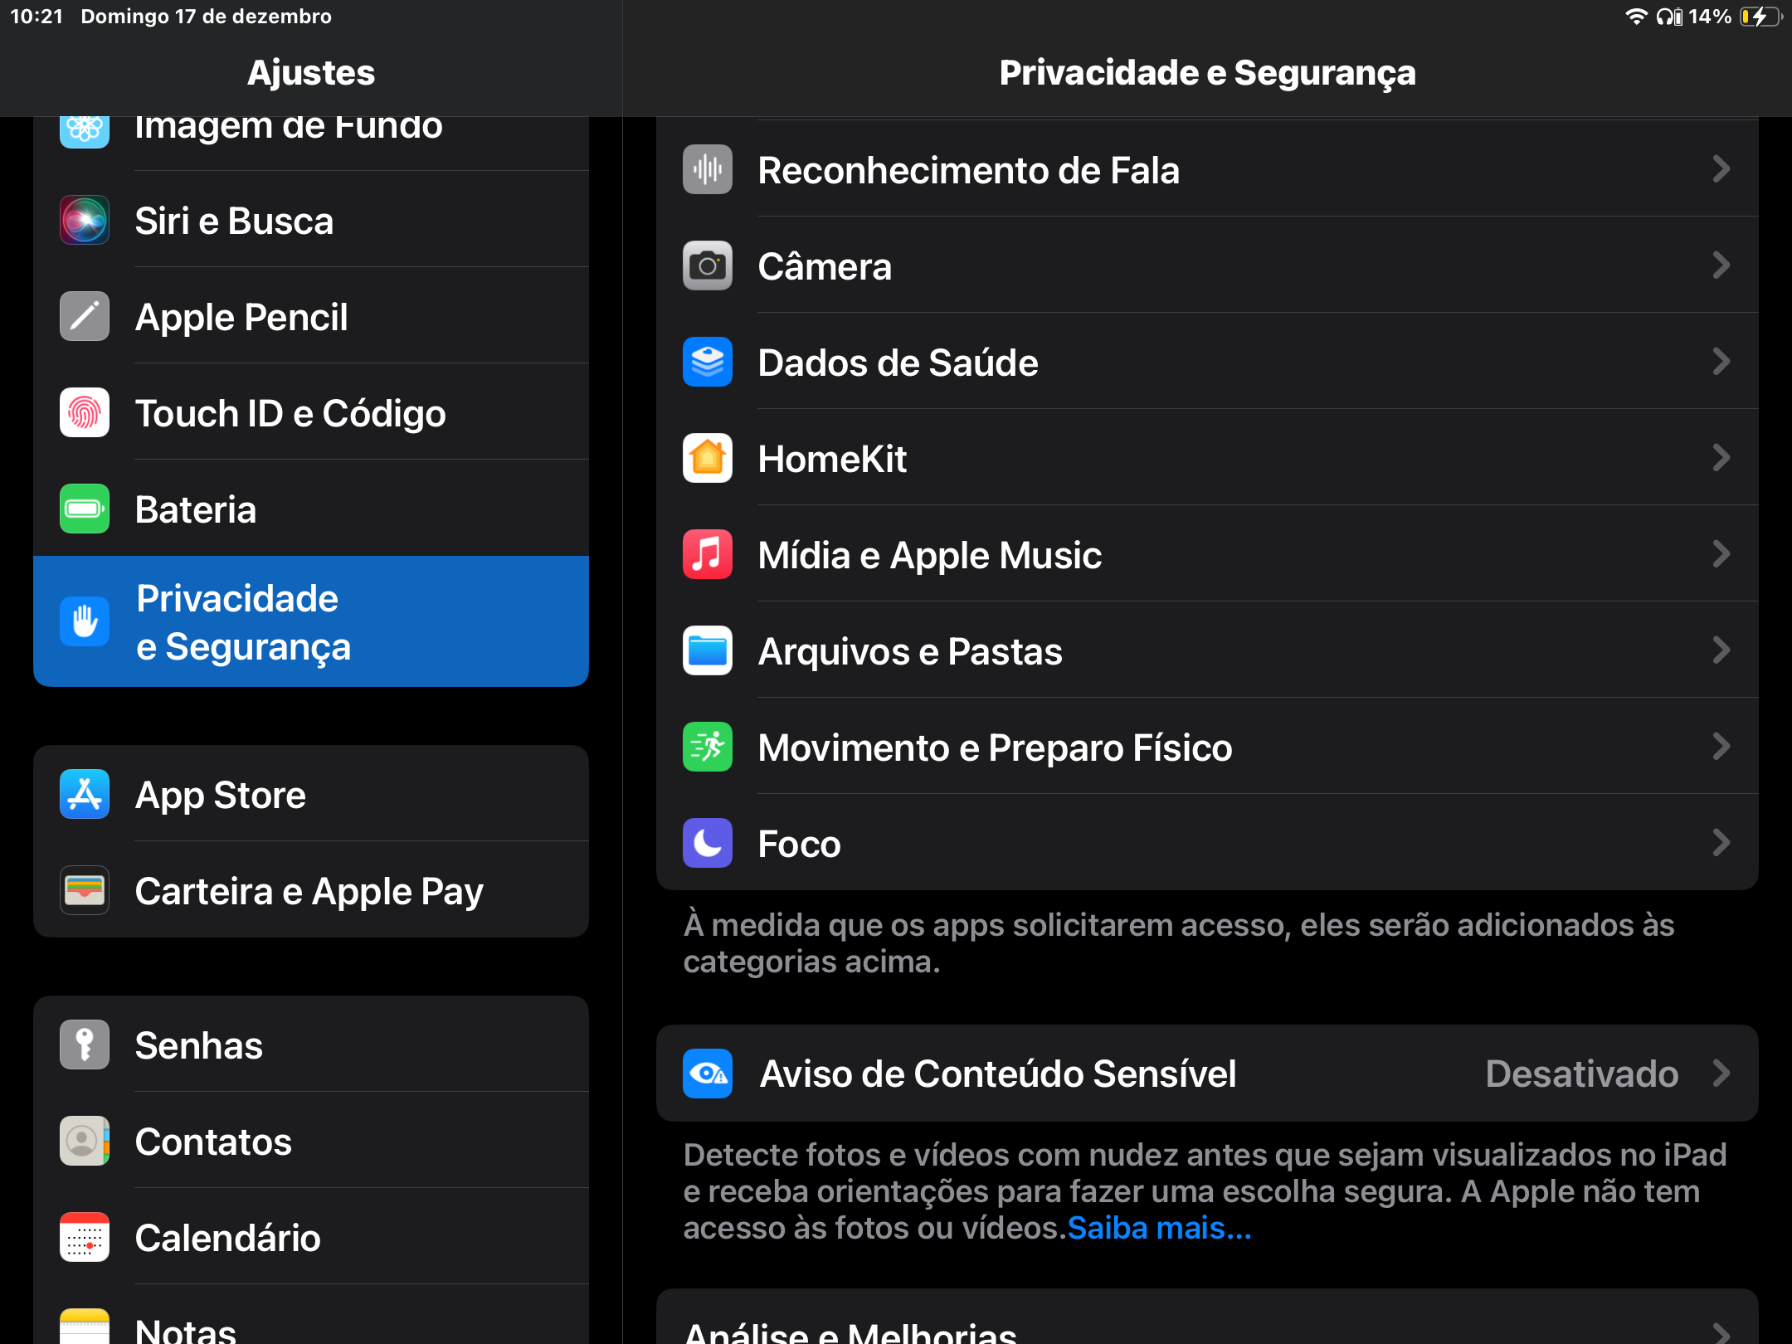Image resolution: width=1792 pixels, height=1344 pixels.
Task: Tap the Speech Recognition waveform icon
Action: point(707,169)
